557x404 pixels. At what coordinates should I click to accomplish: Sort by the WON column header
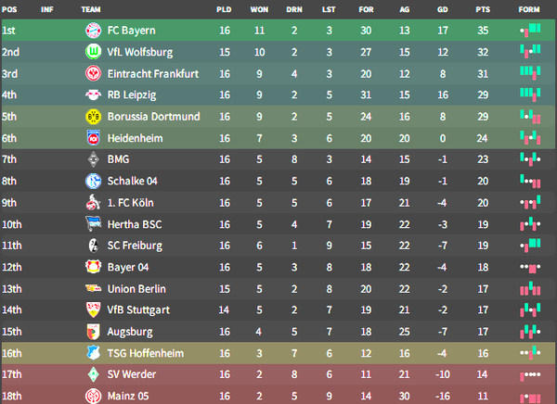pyautogui.click(x=260, y=8)
